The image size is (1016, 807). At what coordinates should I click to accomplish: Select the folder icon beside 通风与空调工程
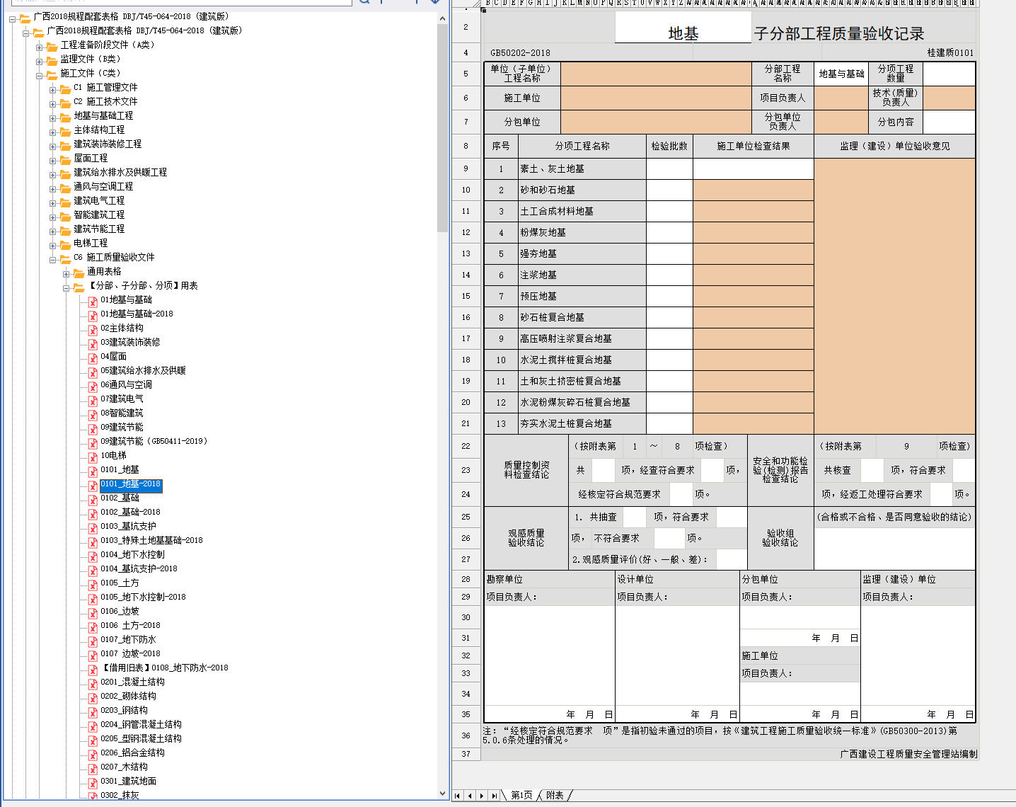coord(65,188)
